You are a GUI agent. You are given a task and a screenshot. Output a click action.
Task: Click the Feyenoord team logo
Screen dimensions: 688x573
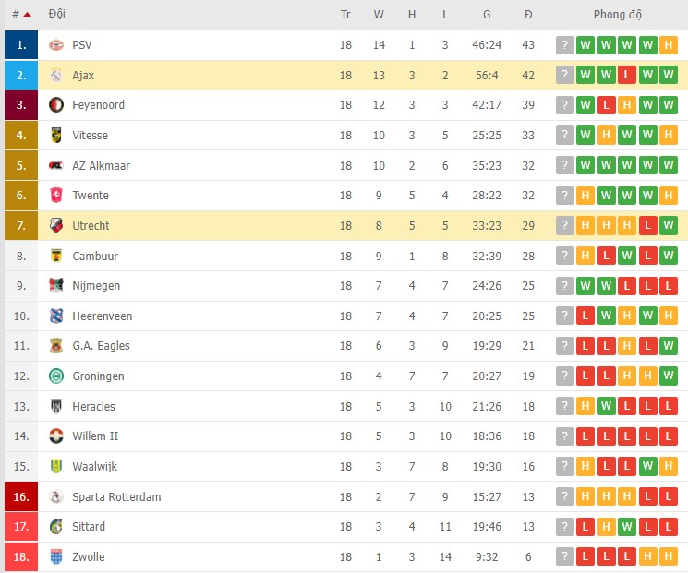click(56, 105)
